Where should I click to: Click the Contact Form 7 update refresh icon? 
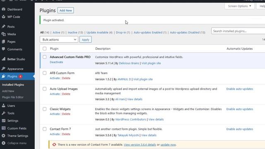54,144
